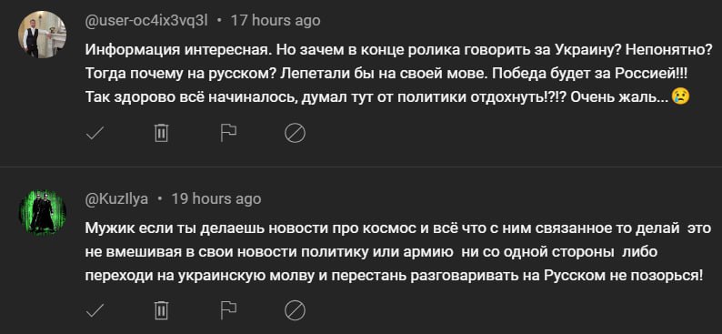Hide user @user-oc4ix3vq3l from channel with block icon
The width and height of the screenshot is (722, 334).
tap(295, 134)
